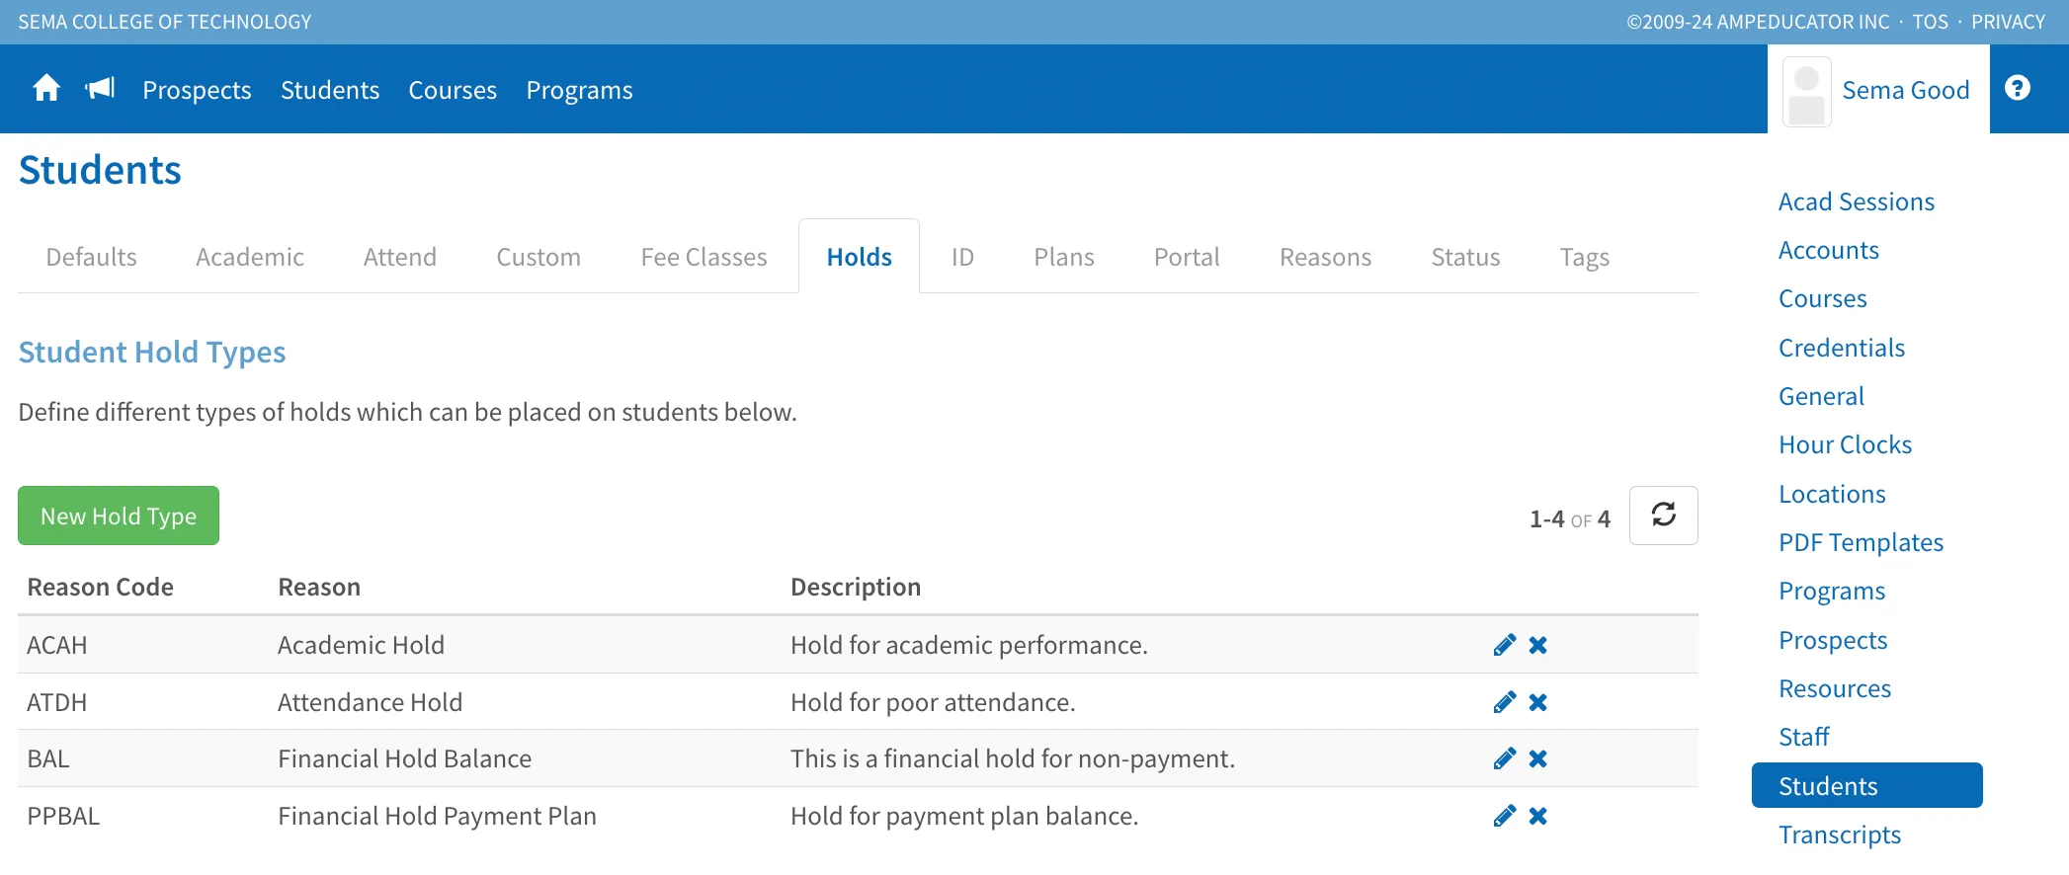Go to the home page icon
Image resolution: width=2069 pixels, height=875 pixels.
(x=46, y=89)
